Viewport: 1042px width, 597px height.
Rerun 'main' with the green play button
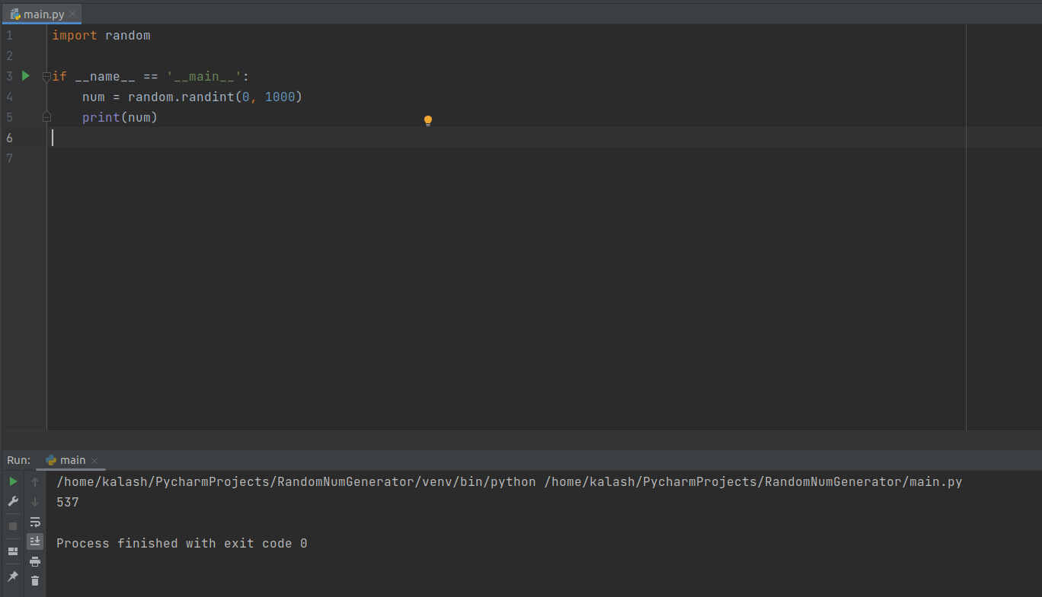(x=13, y=482)
